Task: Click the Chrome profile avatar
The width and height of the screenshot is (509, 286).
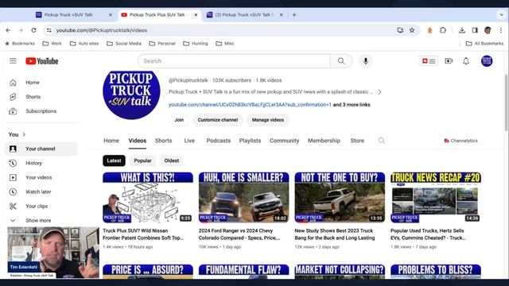Action: pos(488,30)
